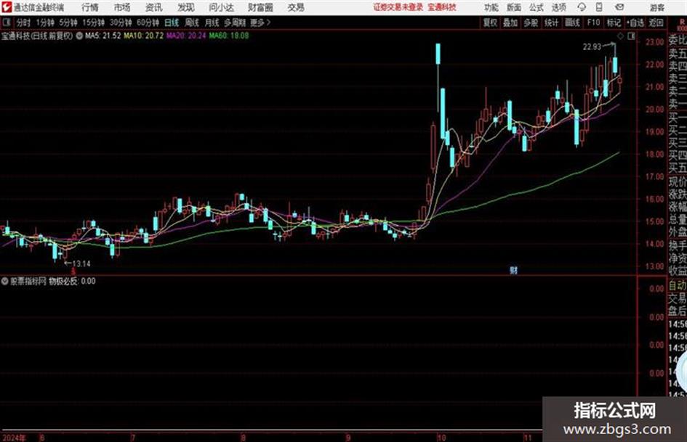Click the customer service headset icon
The image size is (687, 442).
[582, 7]
